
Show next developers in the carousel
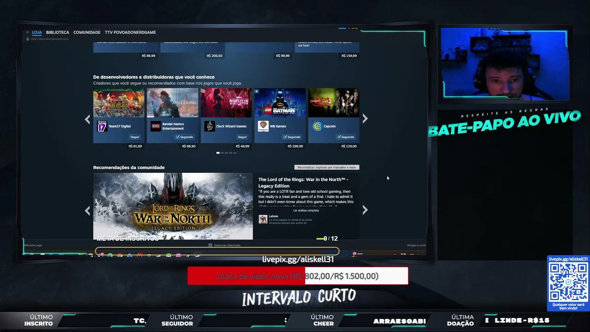click(365, 119)
